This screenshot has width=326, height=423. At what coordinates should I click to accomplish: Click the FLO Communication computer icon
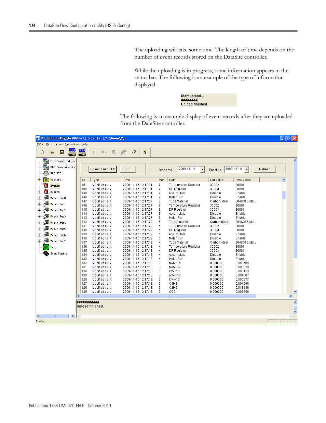(46, 167)
